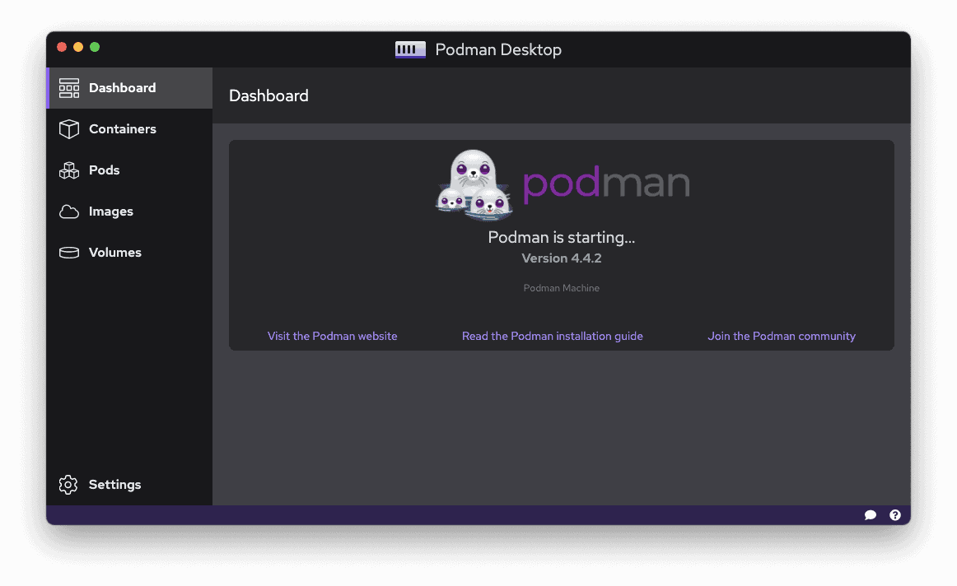This screenshot has width=957, height=586.
Task: Minimize the window with yellow button
Action: tap(78, 47)
